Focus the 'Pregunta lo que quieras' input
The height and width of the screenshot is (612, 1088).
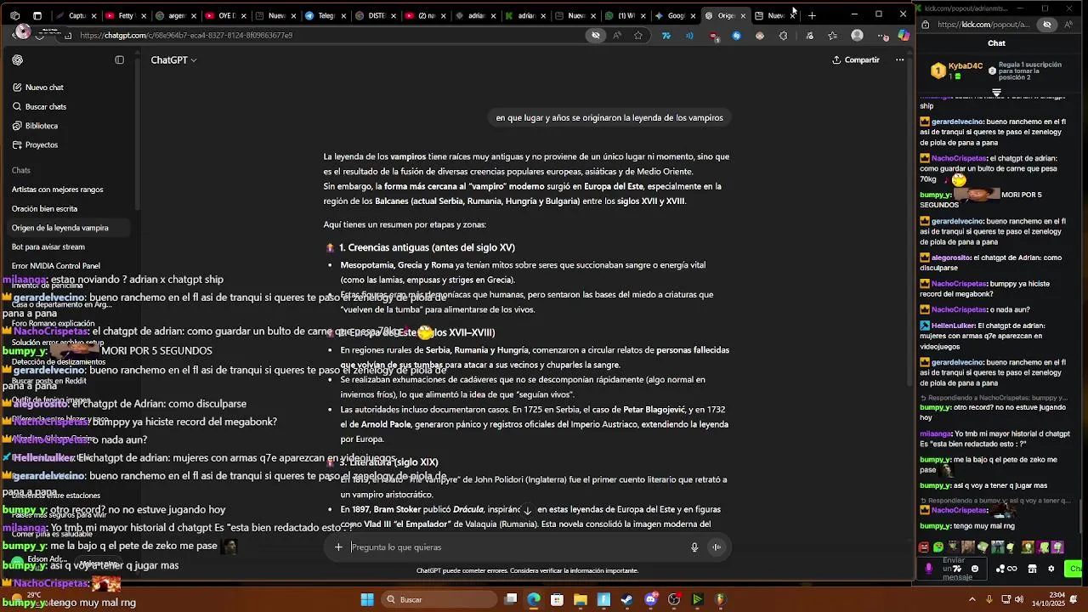point(518,547)
